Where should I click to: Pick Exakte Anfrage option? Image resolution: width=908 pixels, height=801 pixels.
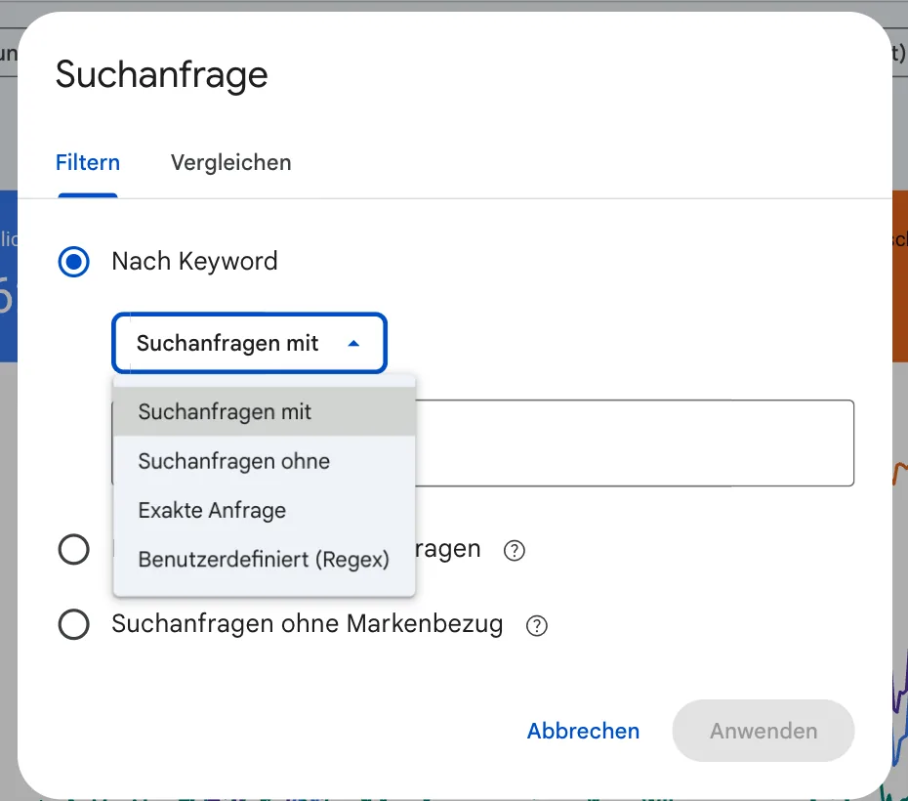click(264, 510)
